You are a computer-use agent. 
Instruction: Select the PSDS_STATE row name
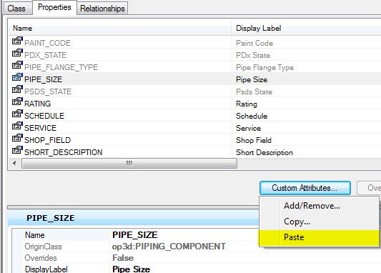[48, 91]
